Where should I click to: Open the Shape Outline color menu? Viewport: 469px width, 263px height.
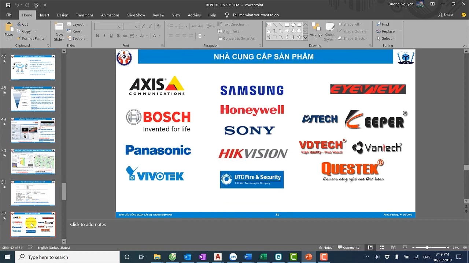pyautogui.click(x=353, y=31)
